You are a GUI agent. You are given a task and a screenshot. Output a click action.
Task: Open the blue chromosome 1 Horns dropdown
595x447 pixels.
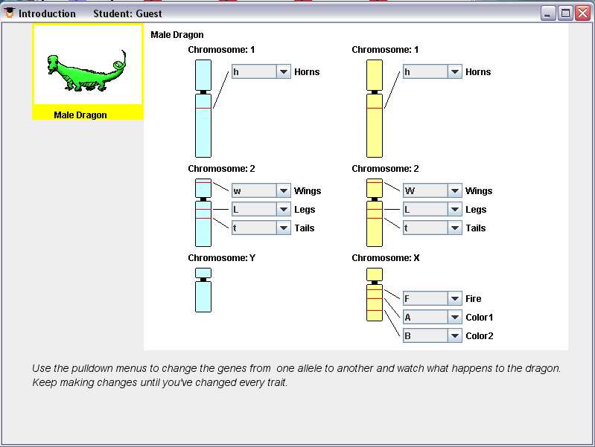click(261, 71)
